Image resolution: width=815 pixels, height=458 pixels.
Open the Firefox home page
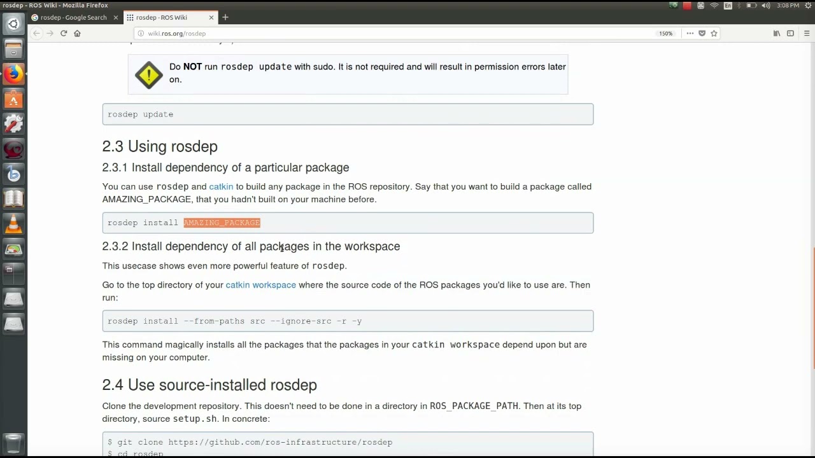click(77, 33)
